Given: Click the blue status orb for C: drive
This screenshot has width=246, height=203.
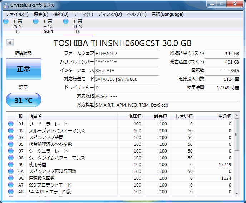Looking at the screenshot, I should tap(6, 21).
